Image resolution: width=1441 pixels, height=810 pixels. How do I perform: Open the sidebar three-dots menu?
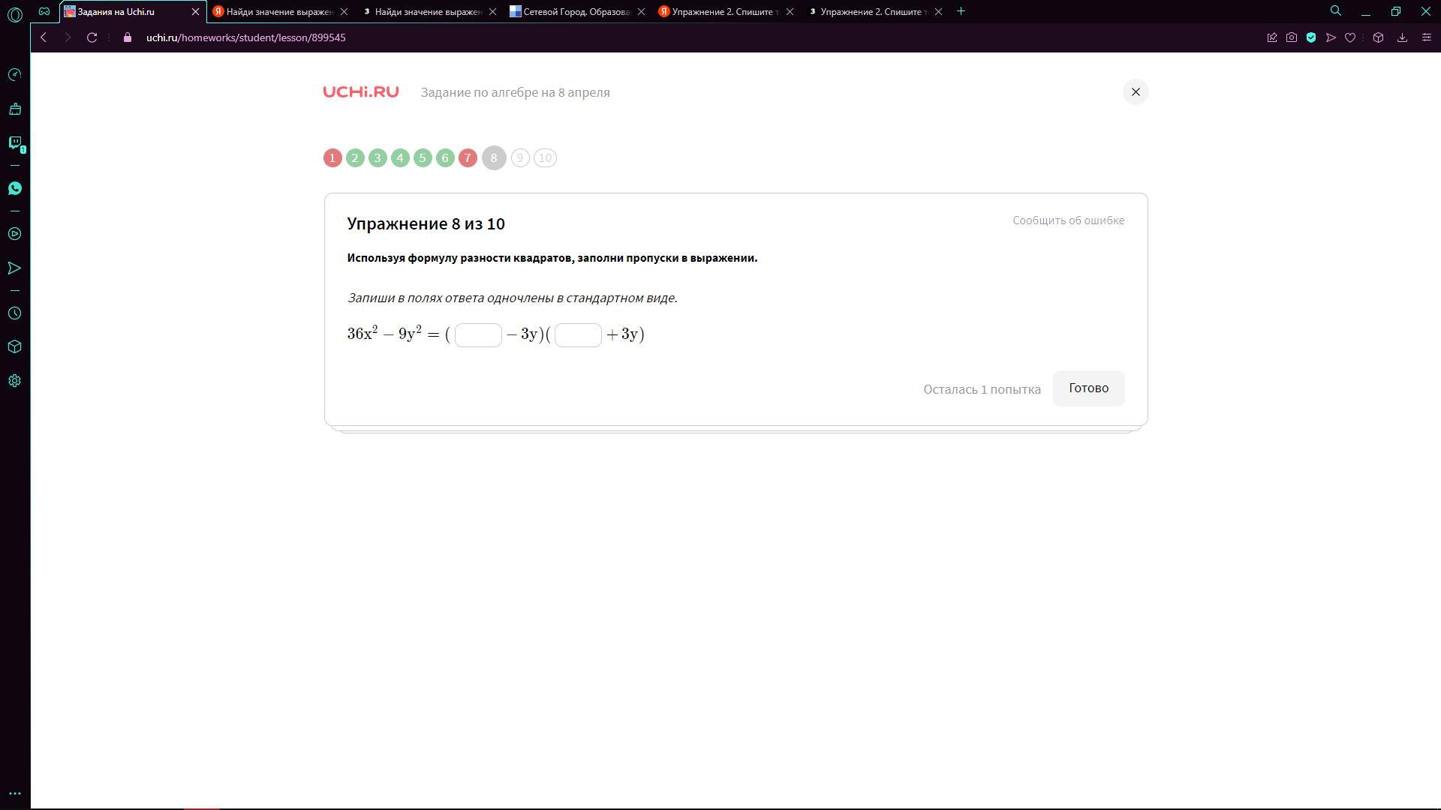coord(14,793)
